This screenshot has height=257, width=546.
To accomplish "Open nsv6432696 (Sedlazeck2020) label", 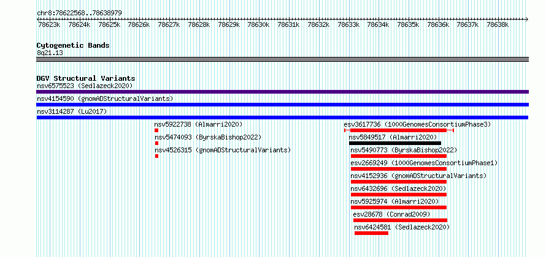I will tap(398, 188).
